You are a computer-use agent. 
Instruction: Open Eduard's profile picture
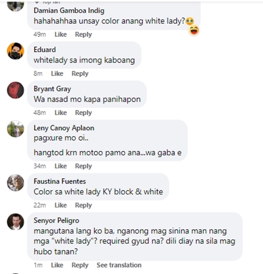(15, 51)
